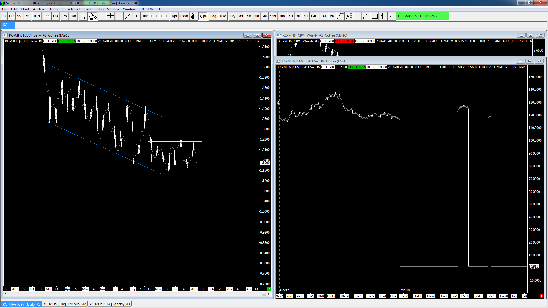Click the compress bar spacing icon
This screenshot has width=548, height=308.
click(x=383, y=16)
